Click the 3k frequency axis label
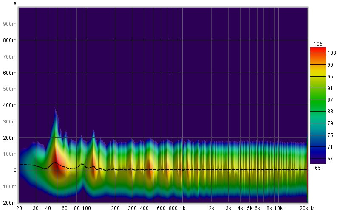Image resolution: width=340 pixels, height=213 pixels. (x=229, y=208)
